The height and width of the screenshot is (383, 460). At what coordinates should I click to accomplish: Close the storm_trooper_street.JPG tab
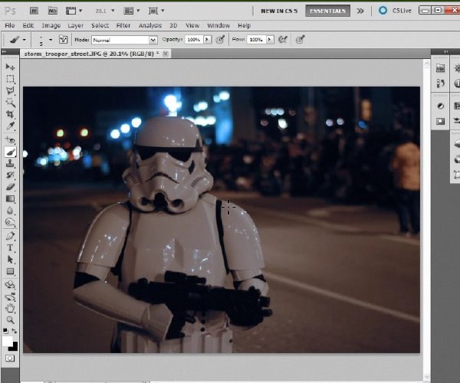point(166,54)
